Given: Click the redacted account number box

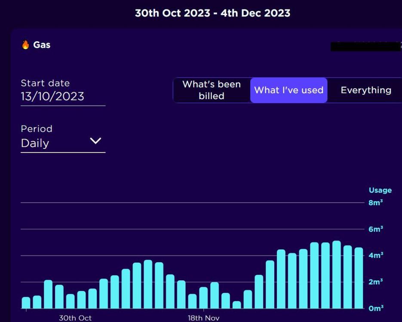Looking at the screenshot, I should (x=365, y=47).
